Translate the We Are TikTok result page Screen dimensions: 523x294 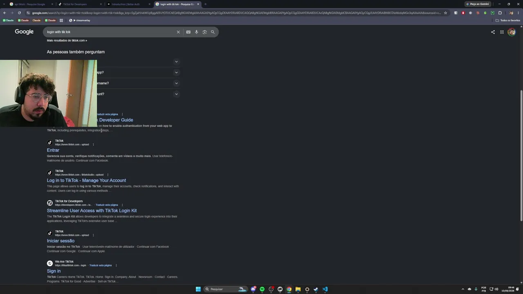point(101,265)
